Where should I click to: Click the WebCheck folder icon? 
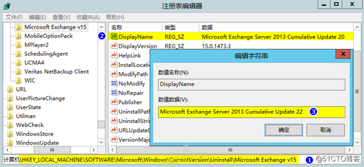pos(10,125)
